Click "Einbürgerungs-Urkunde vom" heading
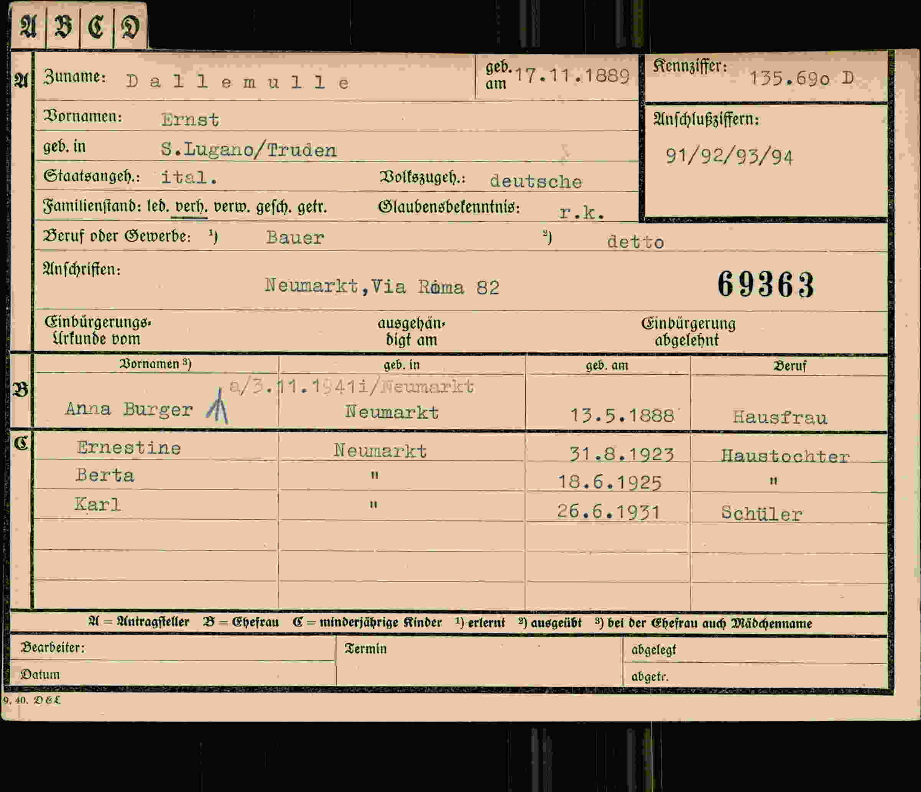 point(97,331)
